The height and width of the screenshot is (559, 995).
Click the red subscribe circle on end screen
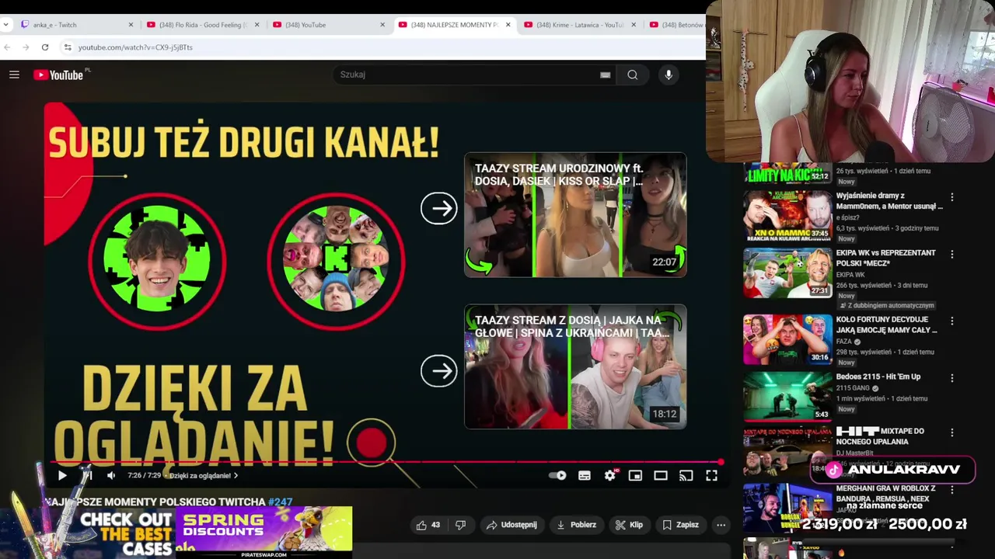[x=371, y=442]
